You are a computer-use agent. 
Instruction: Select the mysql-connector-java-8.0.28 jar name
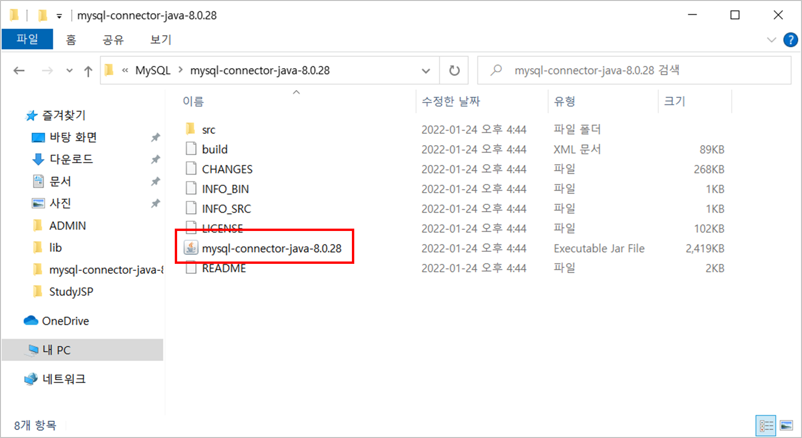pyautogui.click(x=272, y=248)
